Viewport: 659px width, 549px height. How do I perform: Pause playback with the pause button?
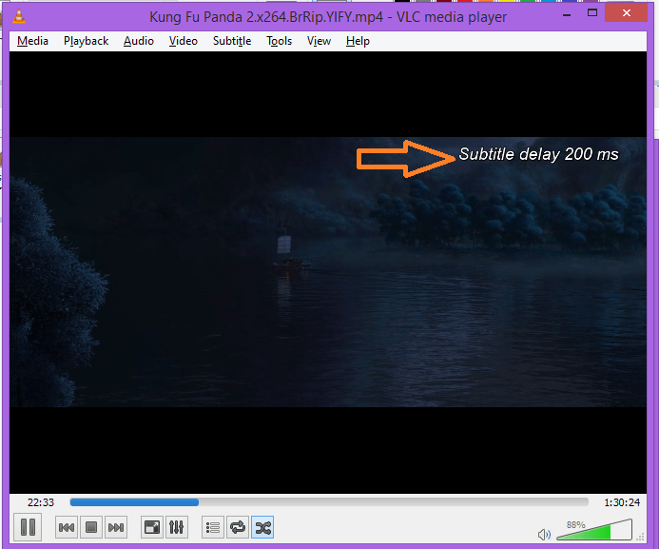28,527
